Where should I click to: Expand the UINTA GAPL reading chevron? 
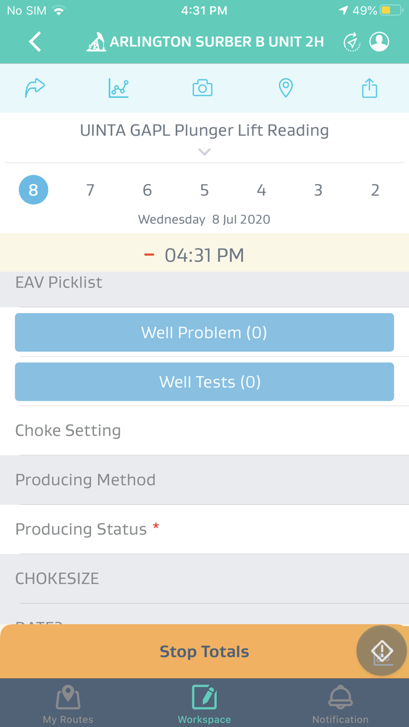(204, 152)
